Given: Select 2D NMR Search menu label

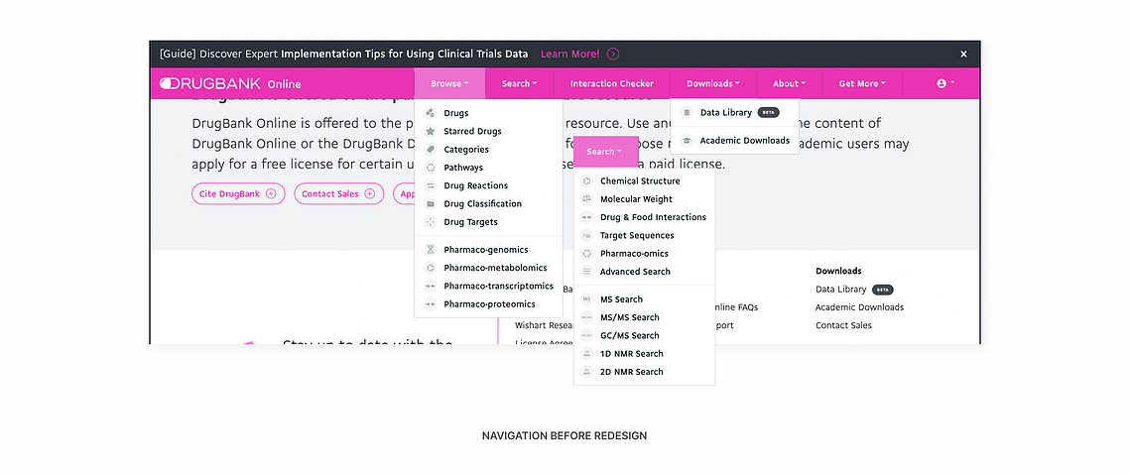Looking at the screenshot, I should click(x=631, y=372).
